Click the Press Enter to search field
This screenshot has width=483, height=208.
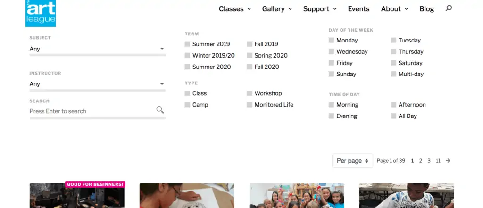pos(92,111)
